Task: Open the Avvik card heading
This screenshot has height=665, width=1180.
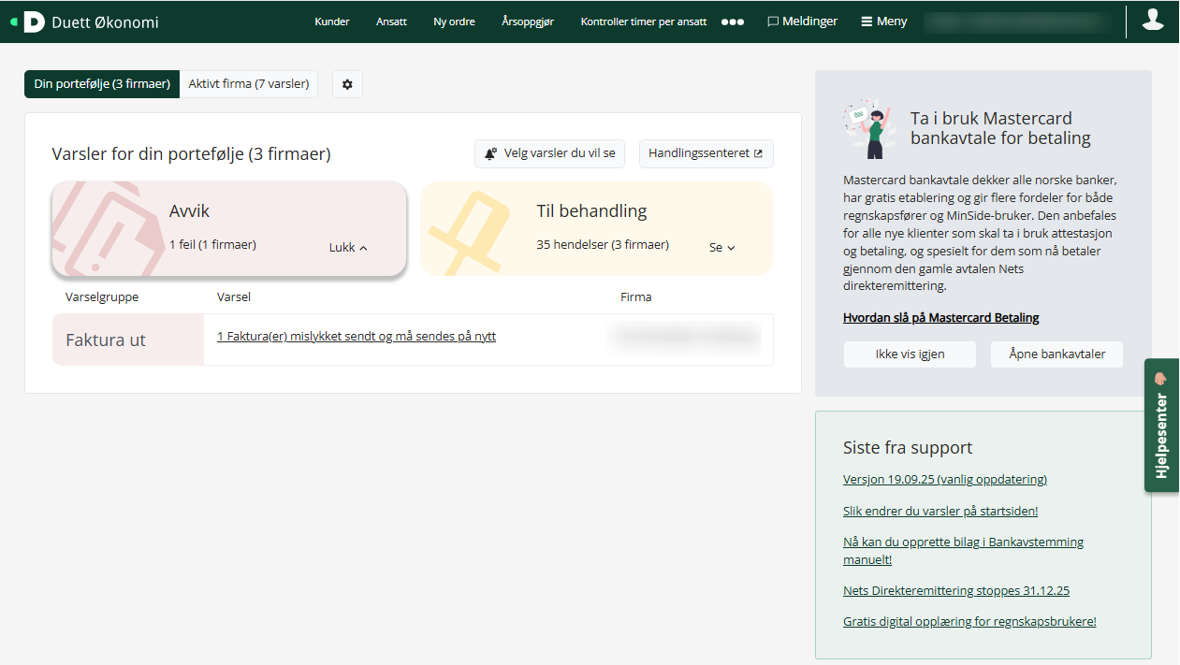Action: [189, 211]
